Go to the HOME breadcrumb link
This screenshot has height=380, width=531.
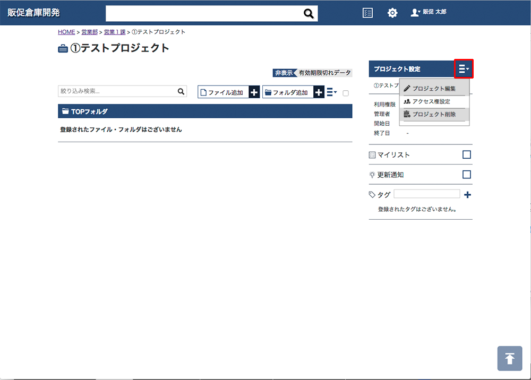point(66,32)
